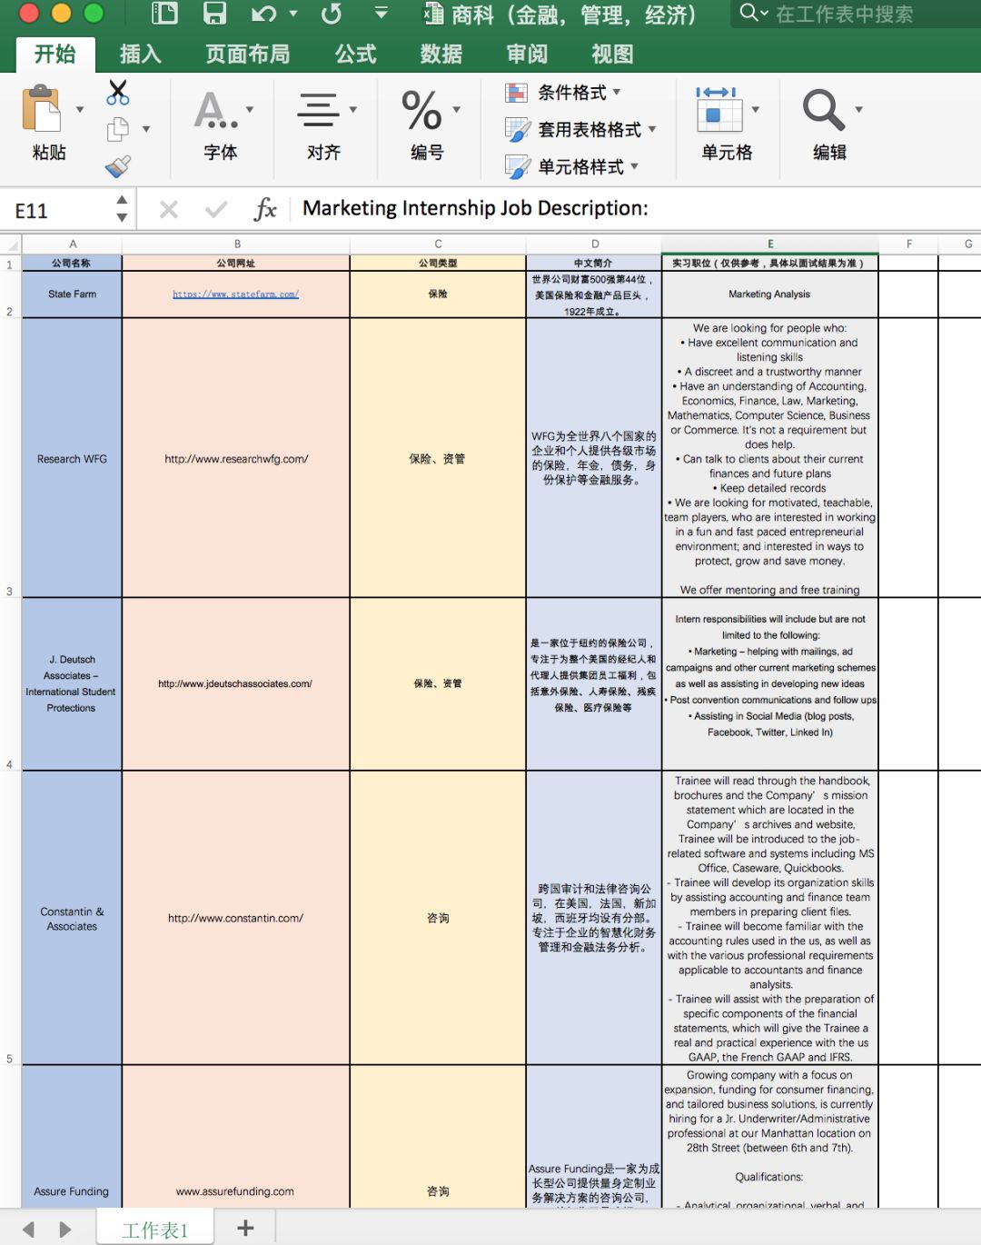Click the formula bar text field
981x1245 pixels.
tap(636, 209)
